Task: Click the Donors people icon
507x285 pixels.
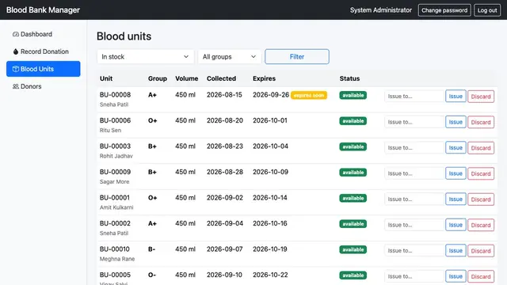Action: [x=16, y=86]
